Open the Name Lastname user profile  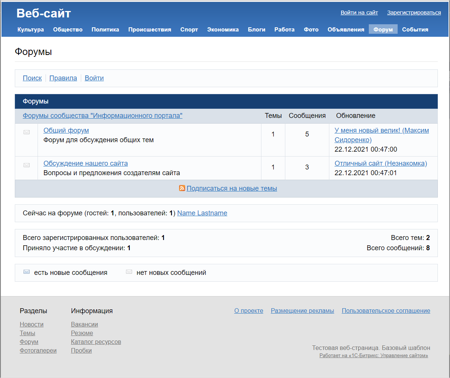[202, 213]
